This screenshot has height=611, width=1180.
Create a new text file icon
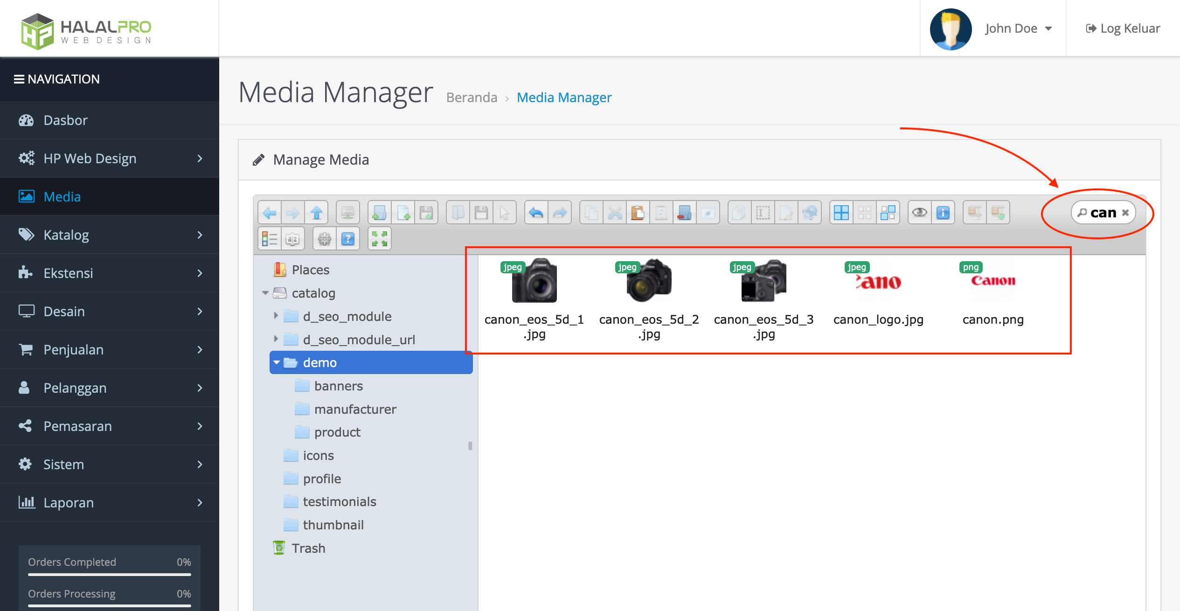pyautogui.click(x=403, y=213)
